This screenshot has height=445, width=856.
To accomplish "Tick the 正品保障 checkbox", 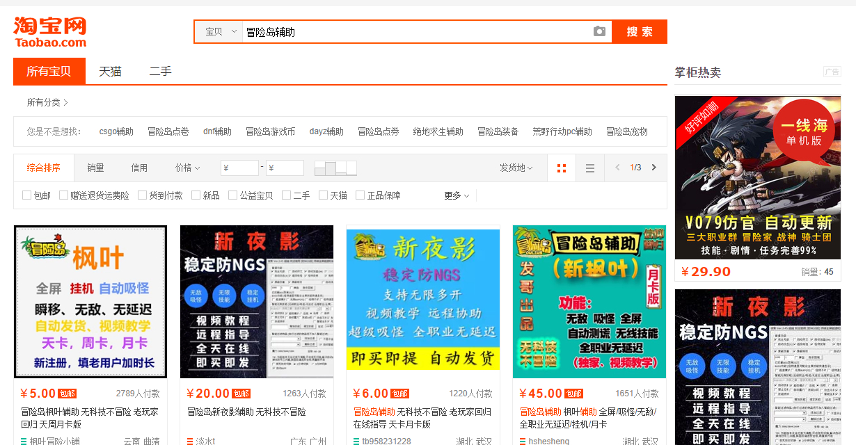I will [360, 195].
